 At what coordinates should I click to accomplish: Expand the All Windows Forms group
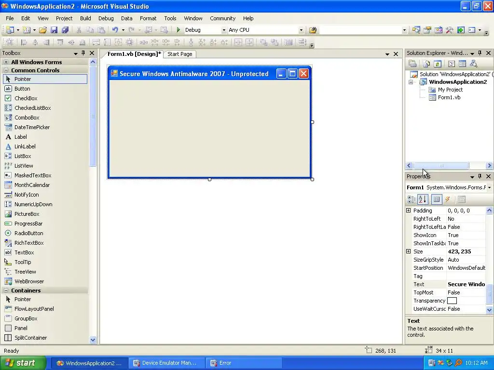pos(6,62)
